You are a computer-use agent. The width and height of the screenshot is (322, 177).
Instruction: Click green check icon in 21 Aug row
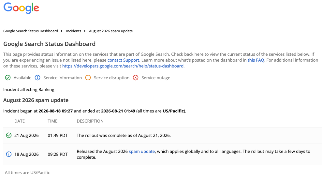(9, 135)
